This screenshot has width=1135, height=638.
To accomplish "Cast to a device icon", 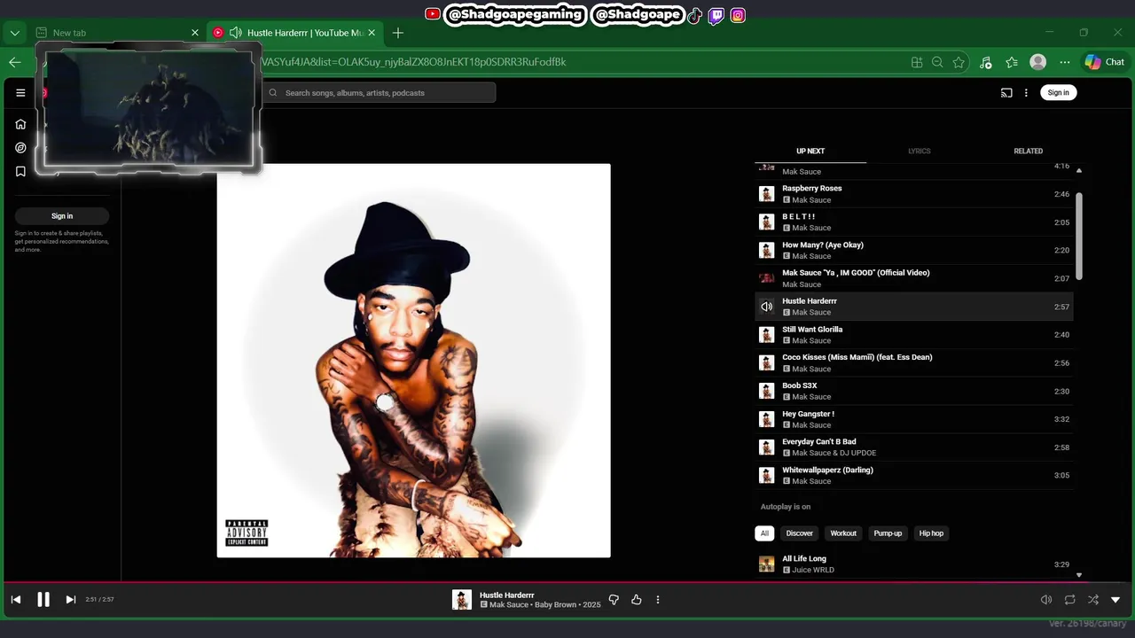I will 1006,92.
